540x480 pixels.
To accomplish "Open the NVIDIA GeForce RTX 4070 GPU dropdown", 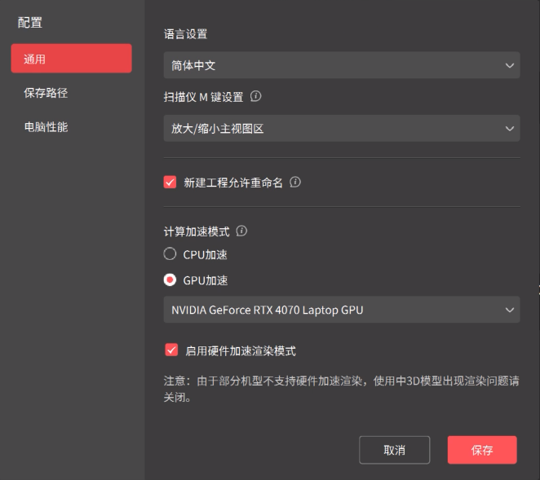I will click(342, 310).
